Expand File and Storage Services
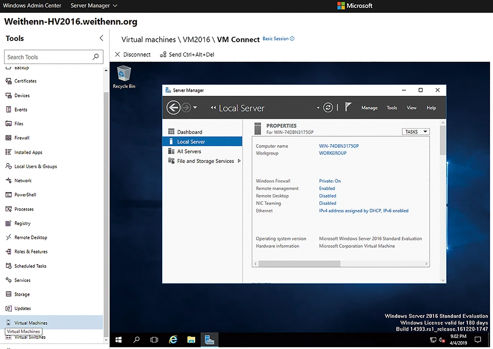Viewport: 493px width, 349px height. coord(239,161)
